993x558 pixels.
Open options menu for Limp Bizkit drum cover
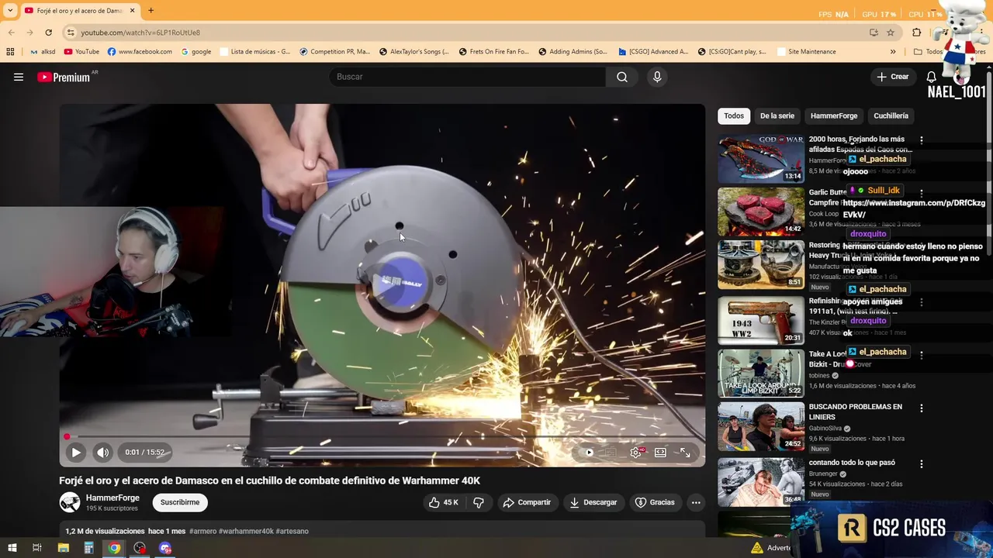922,355
